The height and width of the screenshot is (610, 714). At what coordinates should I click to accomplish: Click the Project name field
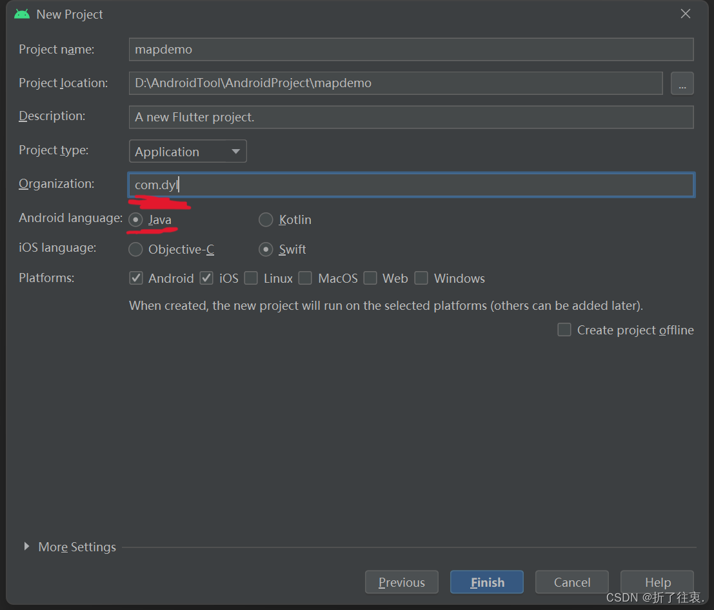(411, 49)
